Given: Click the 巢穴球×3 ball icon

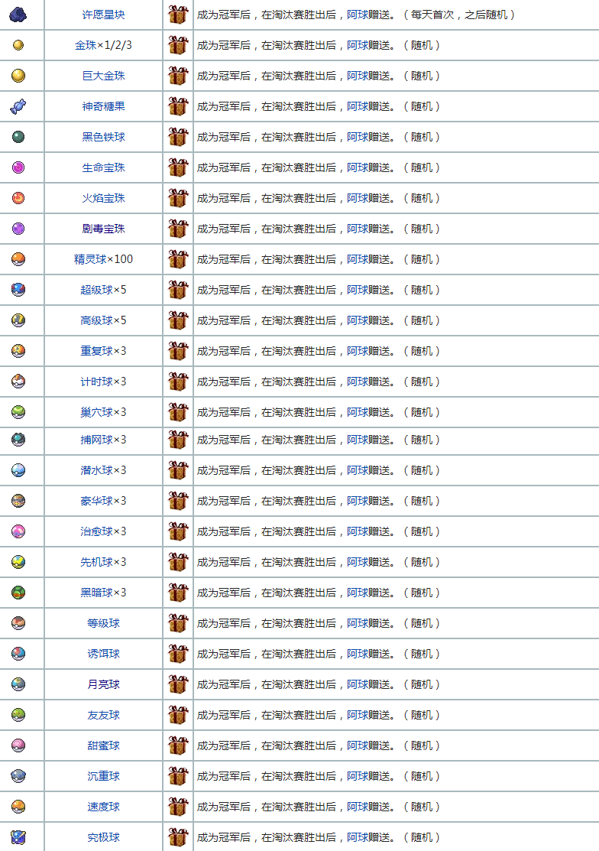Looking at the screenshot, I should tap(18, 412).
